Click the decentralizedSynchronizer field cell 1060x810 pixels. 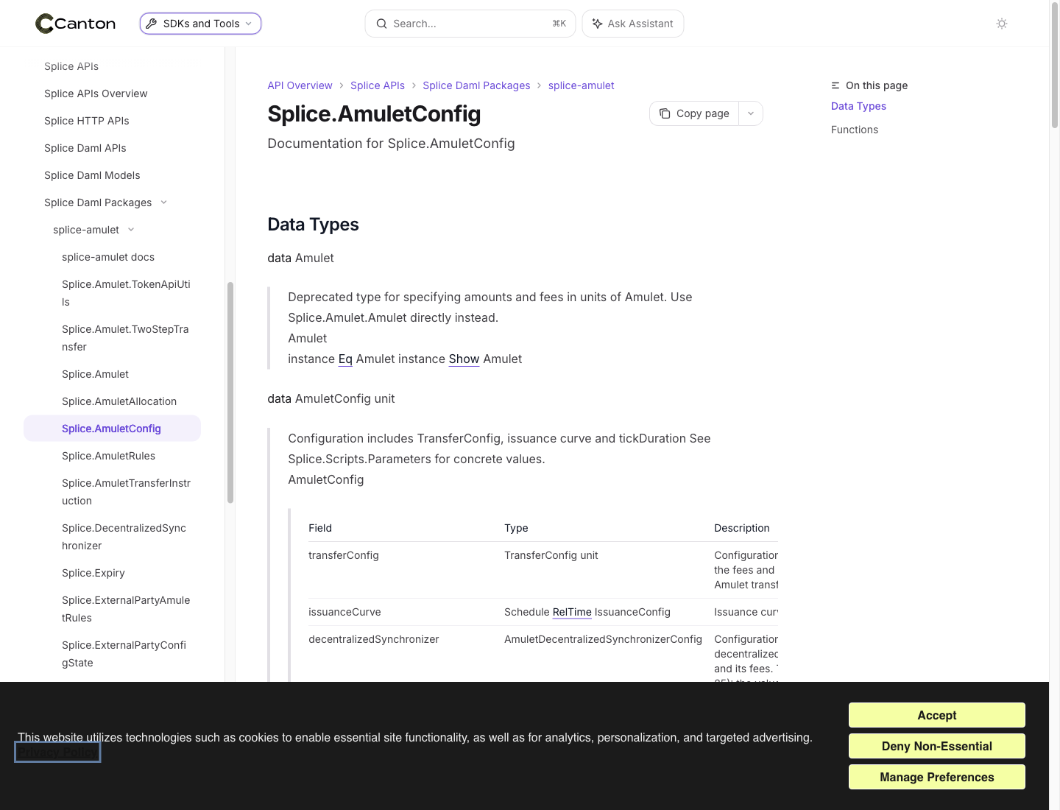tap(373, 639)
